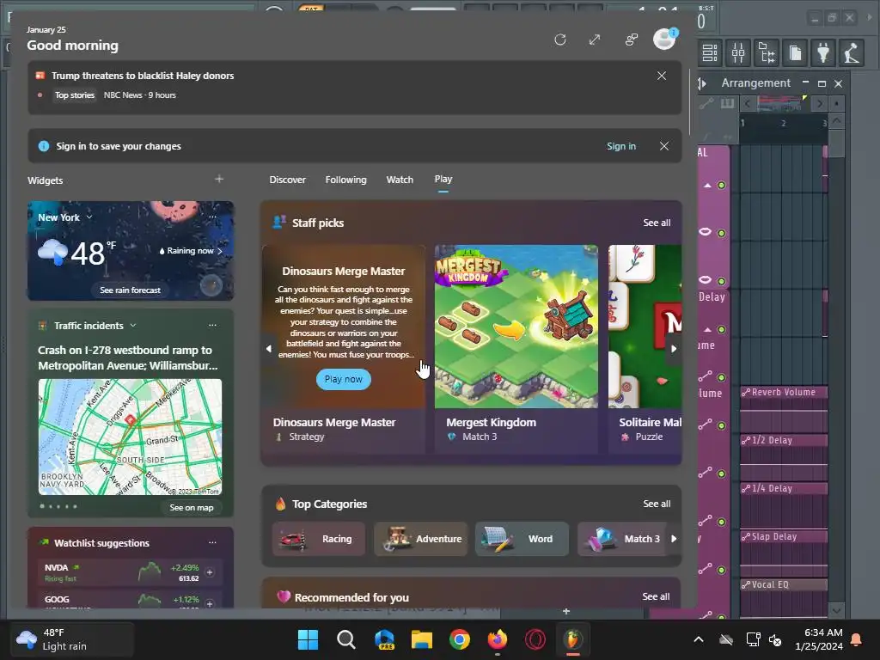Add a widget with the plus icon
The height and width of the screenshot is (660, 880).
(219, 179)
